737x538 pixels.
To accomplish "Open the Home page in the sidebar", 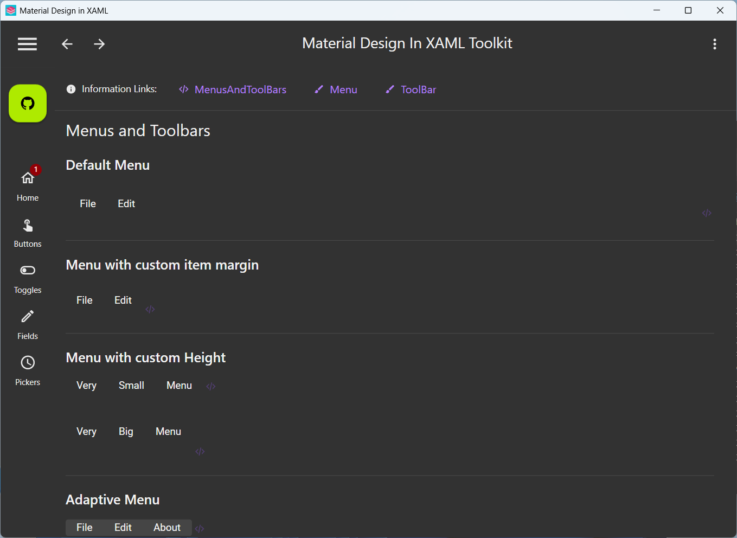I will [x=28, y=186].
